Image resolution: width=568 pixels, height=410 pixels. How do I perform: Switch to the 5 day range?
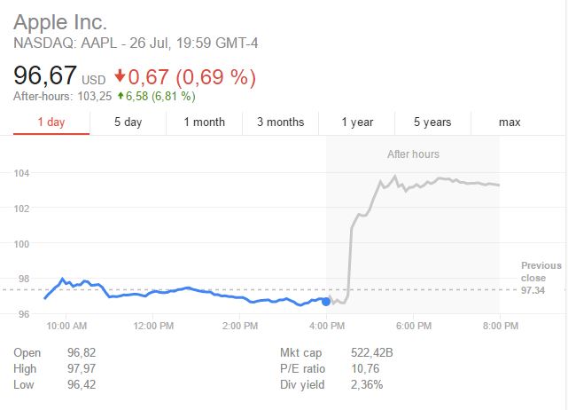[128, 122]
